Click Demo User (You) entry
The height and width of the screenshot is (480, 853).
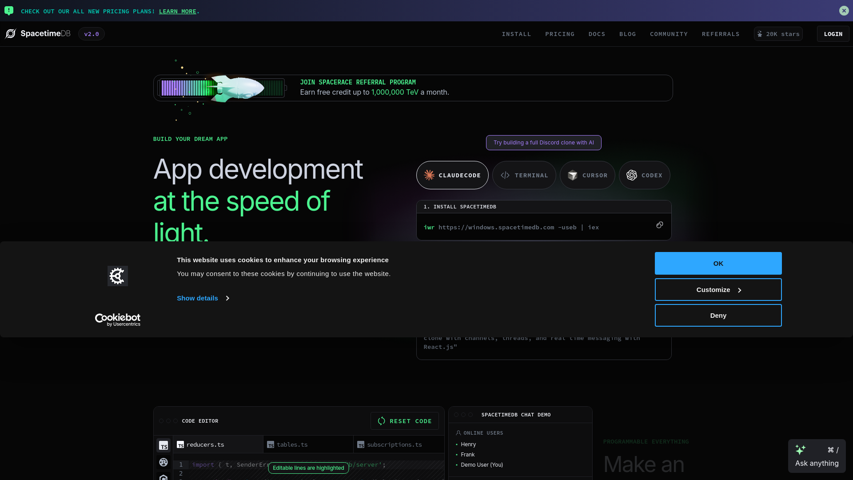pos(482,465)
